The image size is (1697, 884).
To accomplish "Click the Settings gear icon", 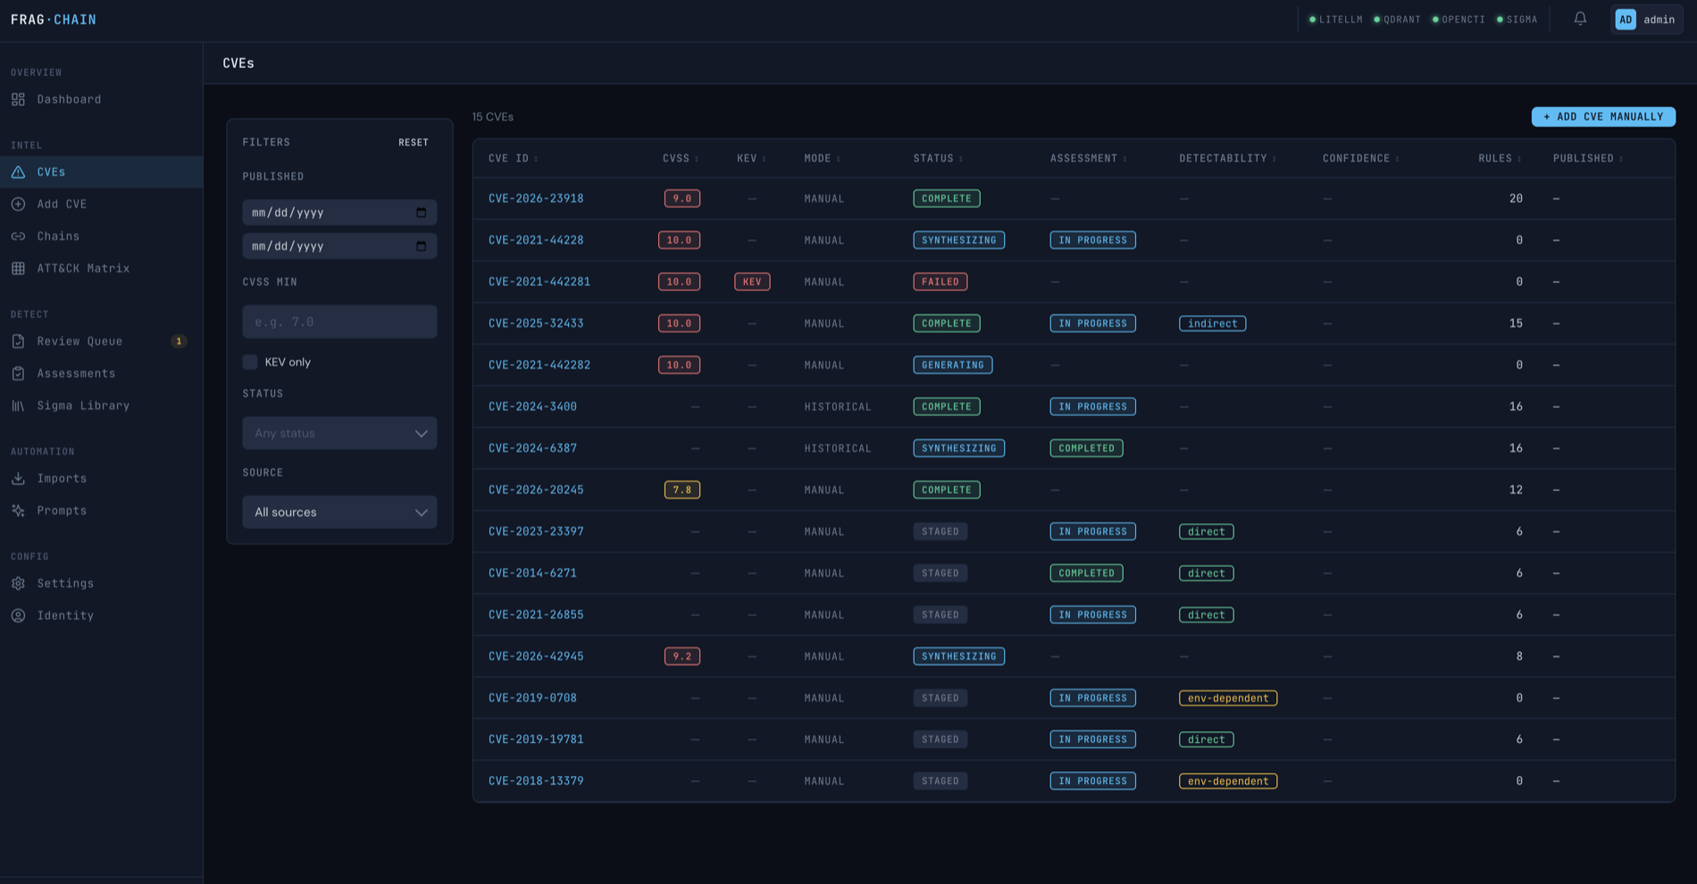I will tap(18, 583).
